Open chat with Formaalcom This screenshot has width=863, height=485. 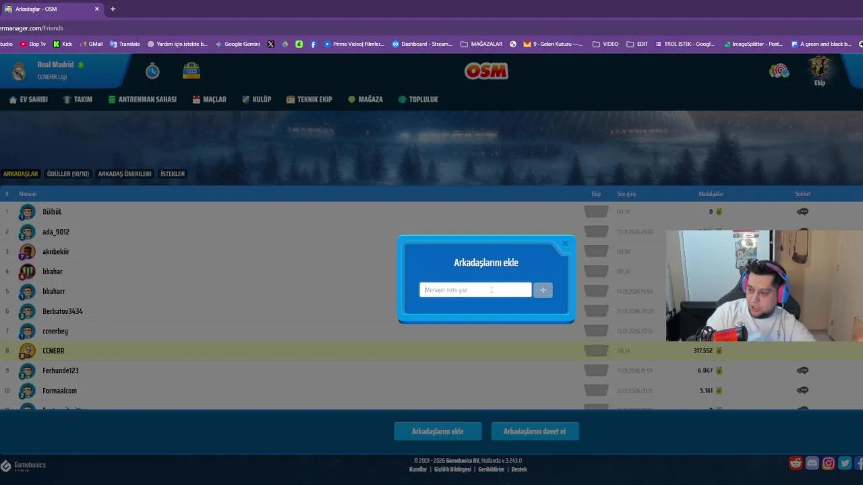pos(802,390)
